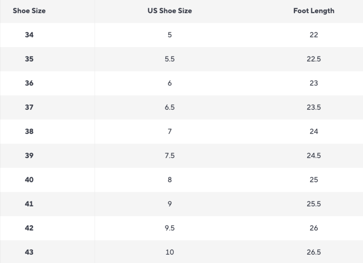Click US shoe size 7.5 value
This screenshot has width=363, height=263.
click(x=169, y=156)
